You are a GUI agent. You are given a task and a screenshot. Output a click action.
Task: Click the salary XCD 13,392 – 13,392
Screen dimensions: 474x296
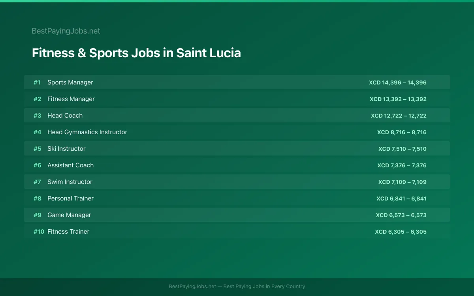tap(398, 99)
